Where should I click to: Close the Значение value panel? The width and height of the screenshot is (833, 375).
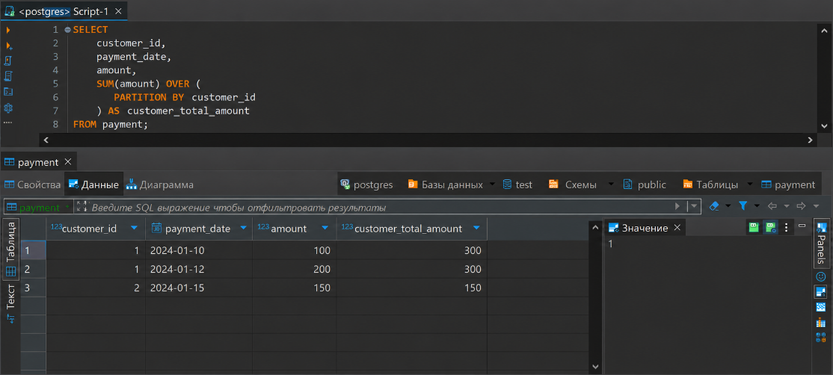pyautogui.click(x=677, y=228)
